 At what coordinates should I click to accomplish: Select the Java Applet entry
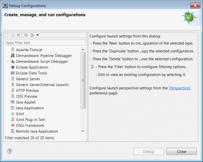click(26, 102)
